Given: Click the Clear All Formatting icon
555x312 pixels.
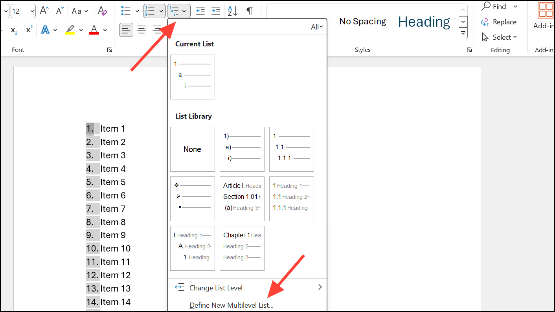Looking at the screenshot, I should click(x=102, y=11).
